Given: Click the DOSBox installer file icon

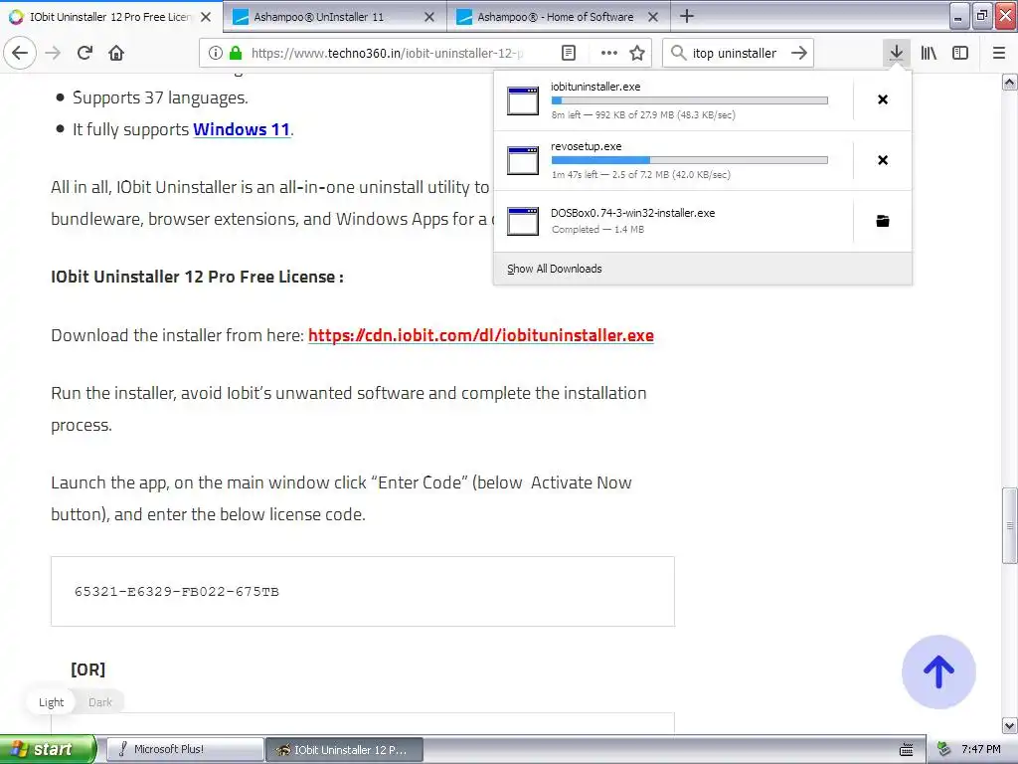Looking at the screenshot, I should 523,221.
